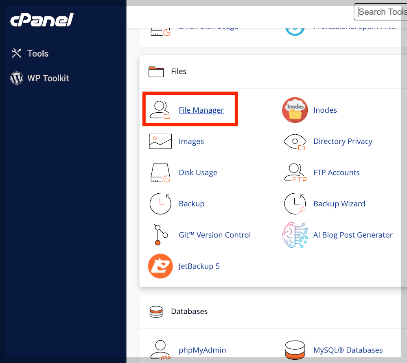Click the File Manager icon

[x=160, y=110]
